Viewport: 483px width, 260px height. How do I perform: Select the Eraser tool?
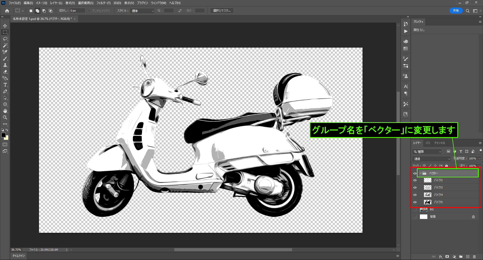point(5,72)
